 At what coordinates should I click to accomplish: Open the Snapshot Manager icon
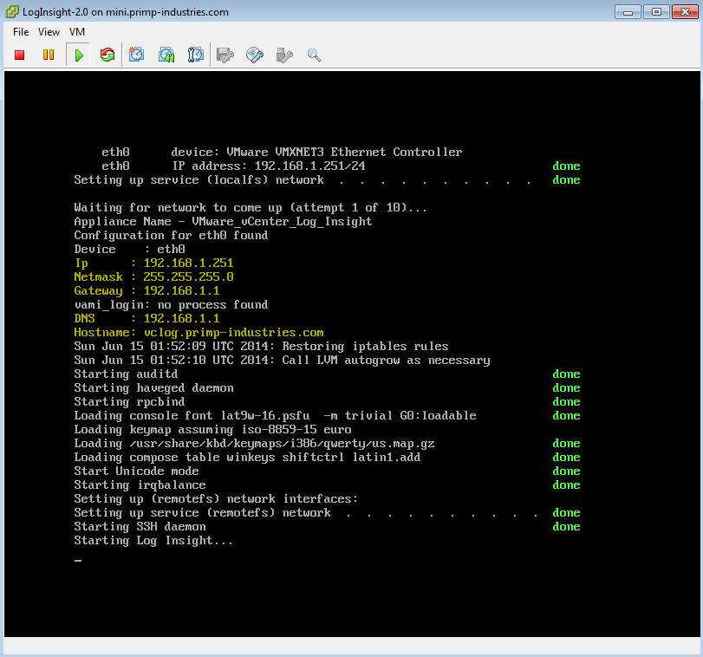[x=196, y=55]
